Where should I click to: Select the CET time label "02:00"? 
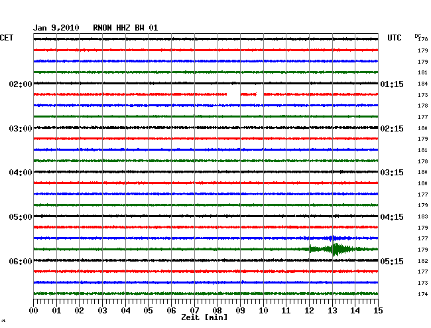tap(21, 84)
